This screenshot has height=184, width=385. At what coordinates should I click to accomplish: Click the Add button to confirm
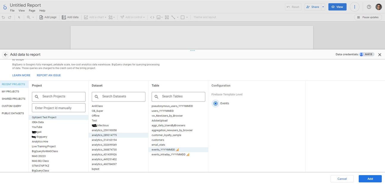point(370,179)
